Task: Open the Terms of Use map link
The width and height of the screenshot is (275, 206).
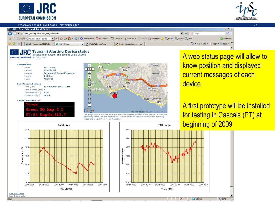Action: pos(161,112)
